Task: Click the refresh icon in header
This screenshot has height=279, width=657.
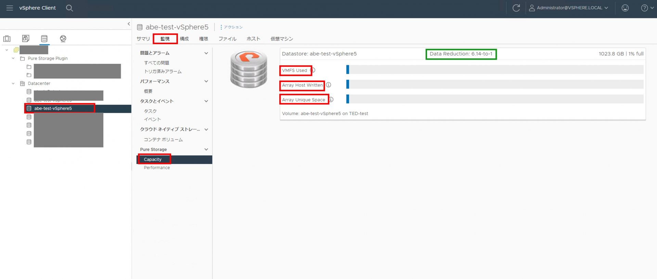Action: coord(516,8)
